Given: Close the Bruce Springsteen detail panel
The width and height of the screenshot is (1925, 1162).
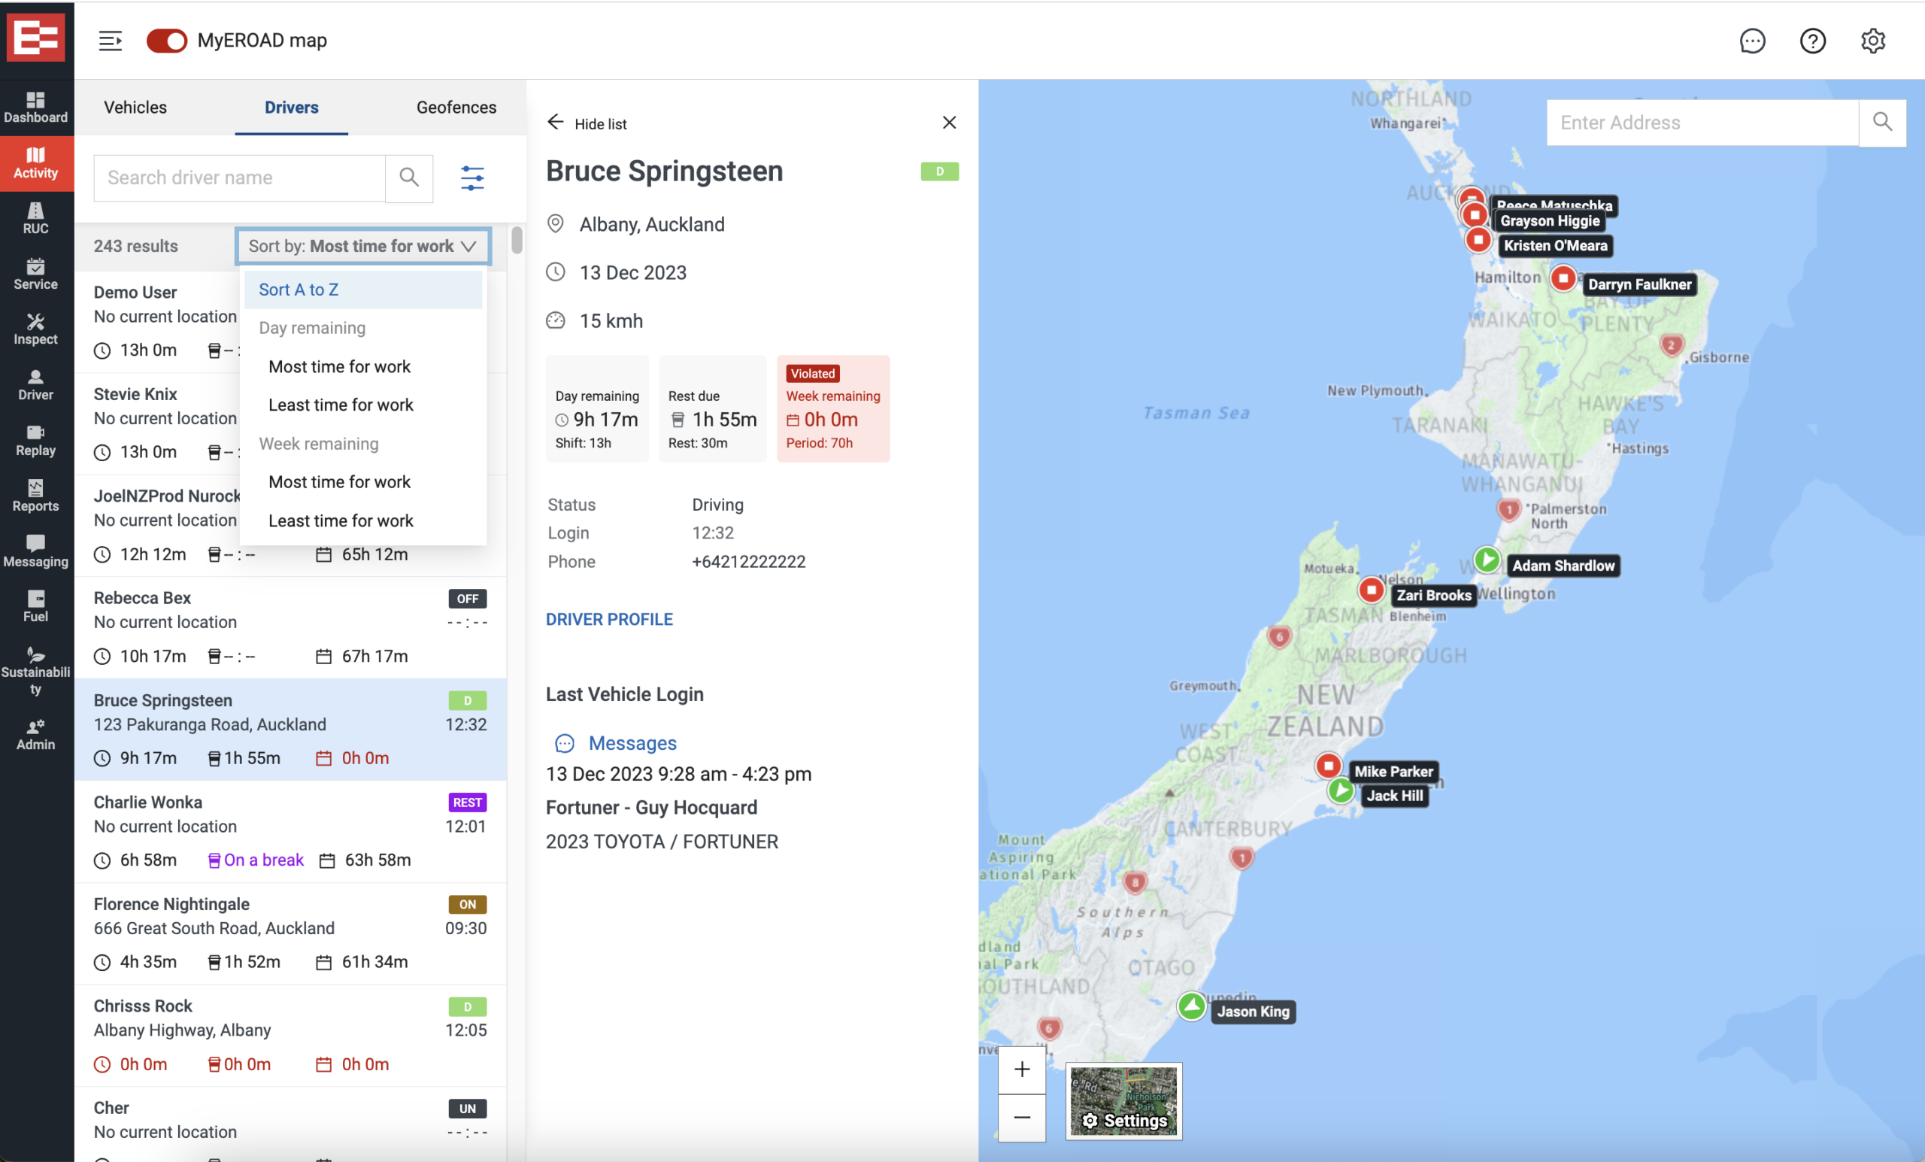Looking at the screenshot, I should tap(948, 123).
